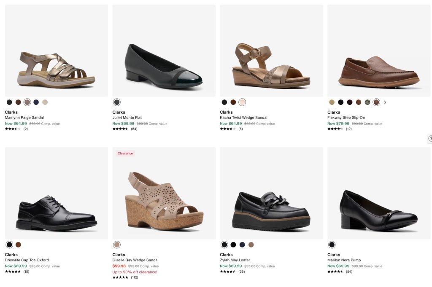
Task: Choose brown swatch for Dresslite Cap Toe Oxford
Action: point(18,244)
